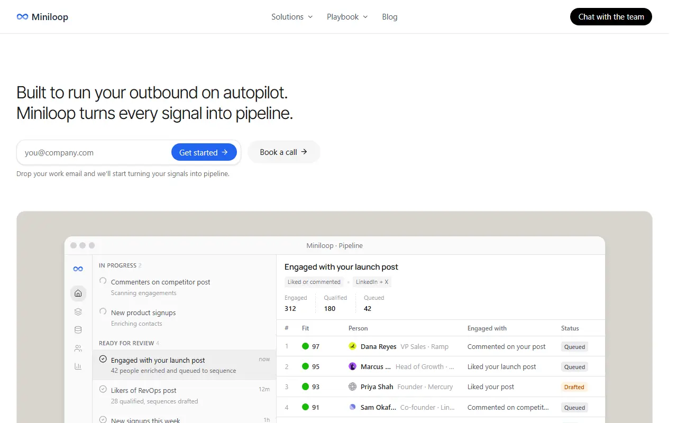The height and width of the screenshot is (423, 677).
Task: Click green fit dot for score 97
Action: [x=305, y=346]
